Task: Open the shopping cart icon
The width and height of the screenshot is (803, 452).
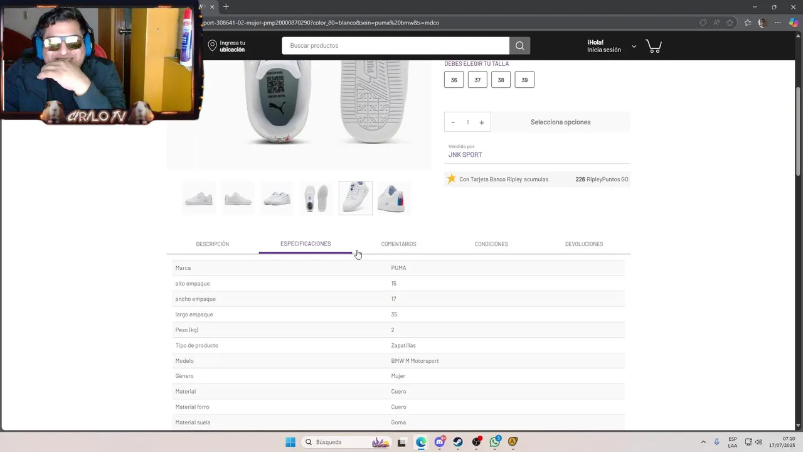Action: tap(654, 46)
